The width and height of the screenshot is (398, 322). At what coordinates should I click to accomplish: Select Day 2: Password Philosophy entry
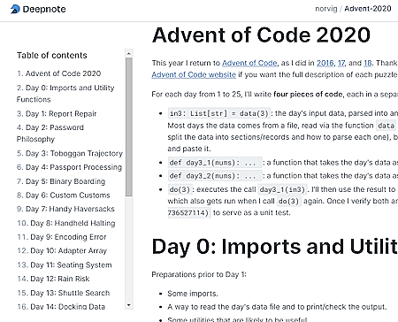[x=50, y=134]
